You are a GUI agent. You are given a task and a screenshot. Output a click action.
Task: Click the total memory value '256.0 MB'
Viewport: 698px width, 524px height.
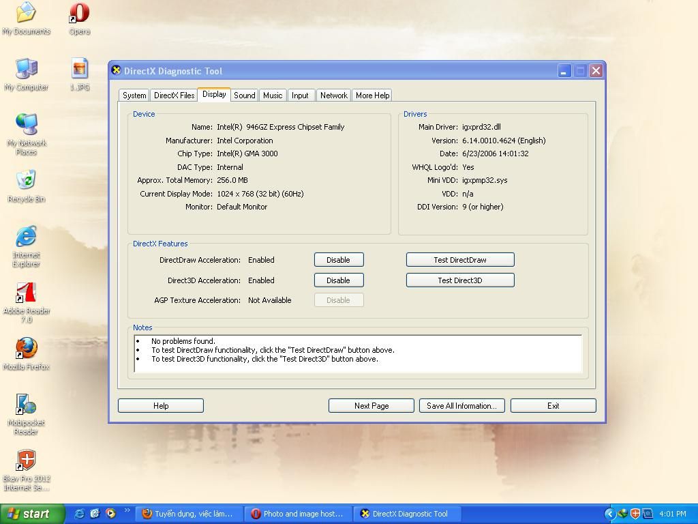[x=232, y=180]
